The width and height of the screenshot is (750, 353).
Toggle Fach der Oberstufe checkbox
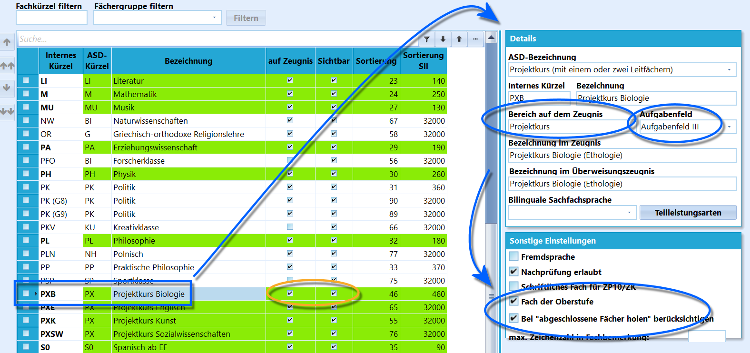click(x=513, y=301)
